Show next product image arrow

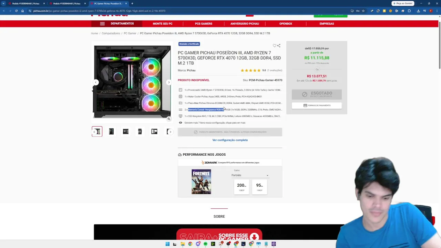[168, 82]
